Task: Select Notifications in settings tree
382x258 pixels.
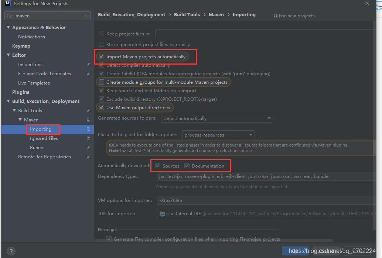Action: 31,37
